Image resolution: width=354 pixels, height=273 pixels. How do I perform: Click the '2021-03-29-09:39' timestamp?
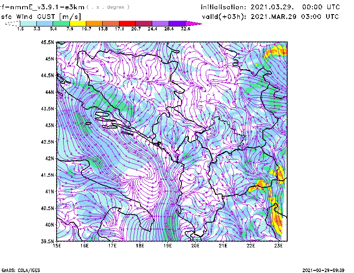click(323, 270)
